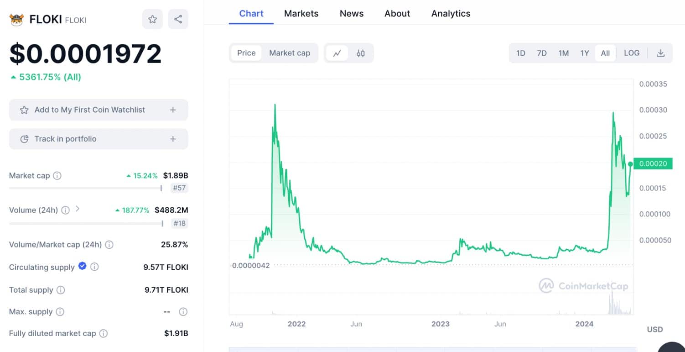Add to My First Coin Watchlist
The height and width of the screenshot is (352, 685).
tap(99, 110)
